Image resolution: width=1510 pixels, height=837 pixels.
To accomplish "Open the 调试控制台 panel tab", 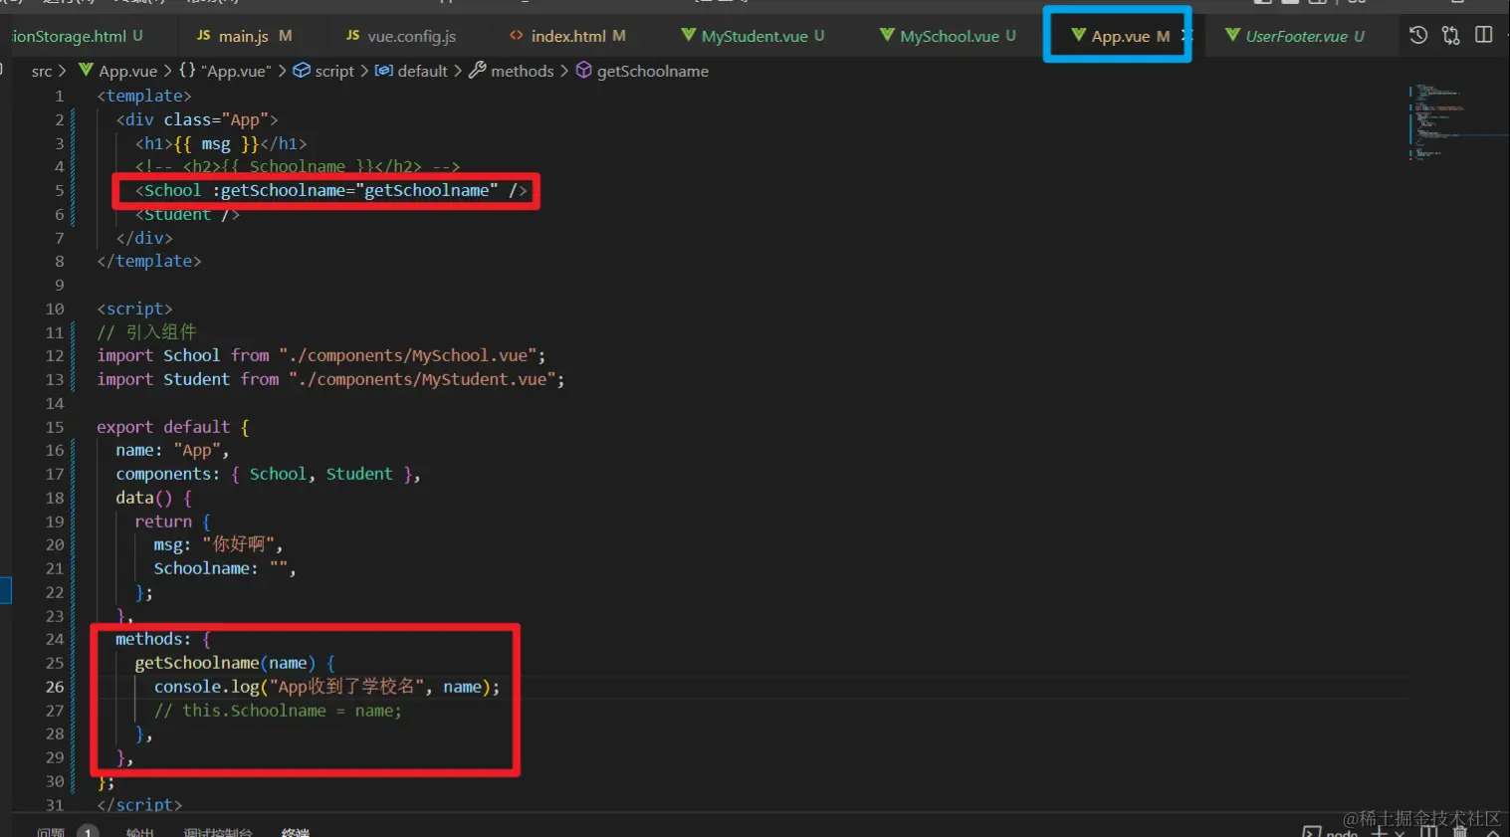I will (218, 832).
